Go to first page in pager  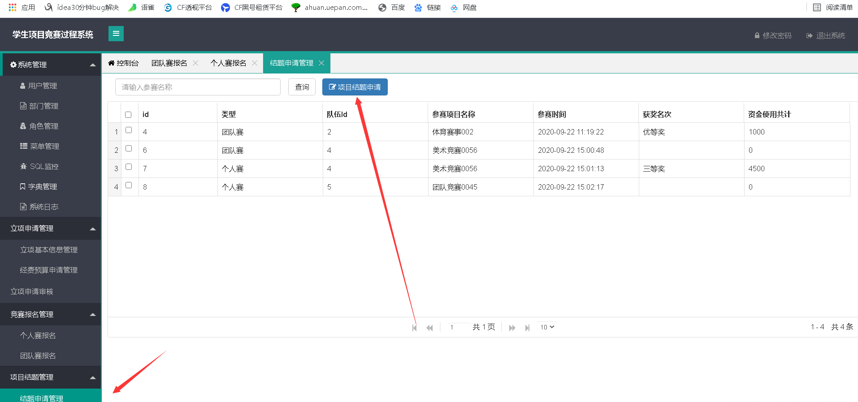pos(415,328)
